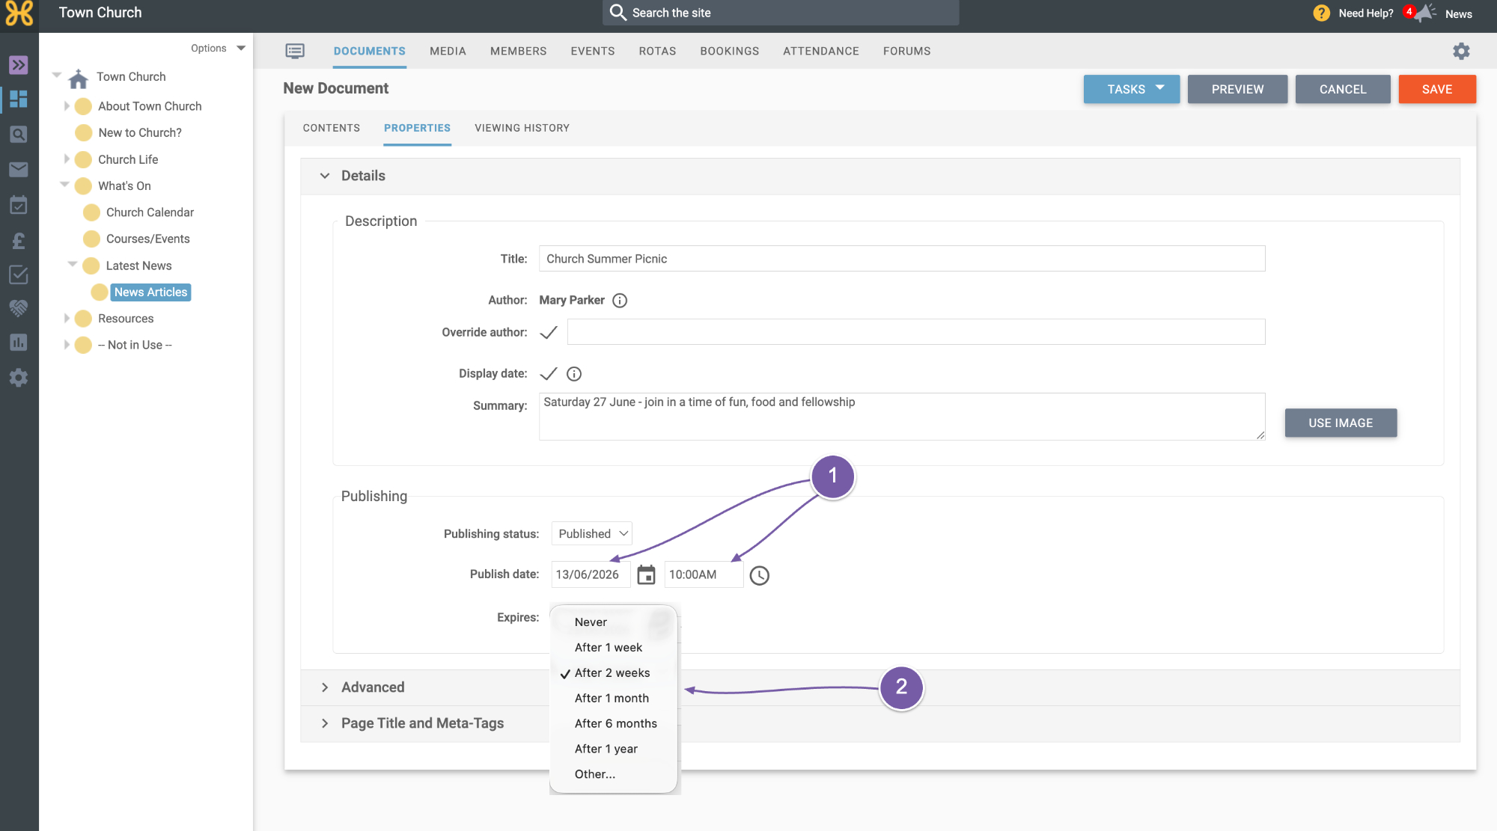1497x831 pixels.
Task: Open the Publishing status dropdown
Action: click(x=592, y=533)
